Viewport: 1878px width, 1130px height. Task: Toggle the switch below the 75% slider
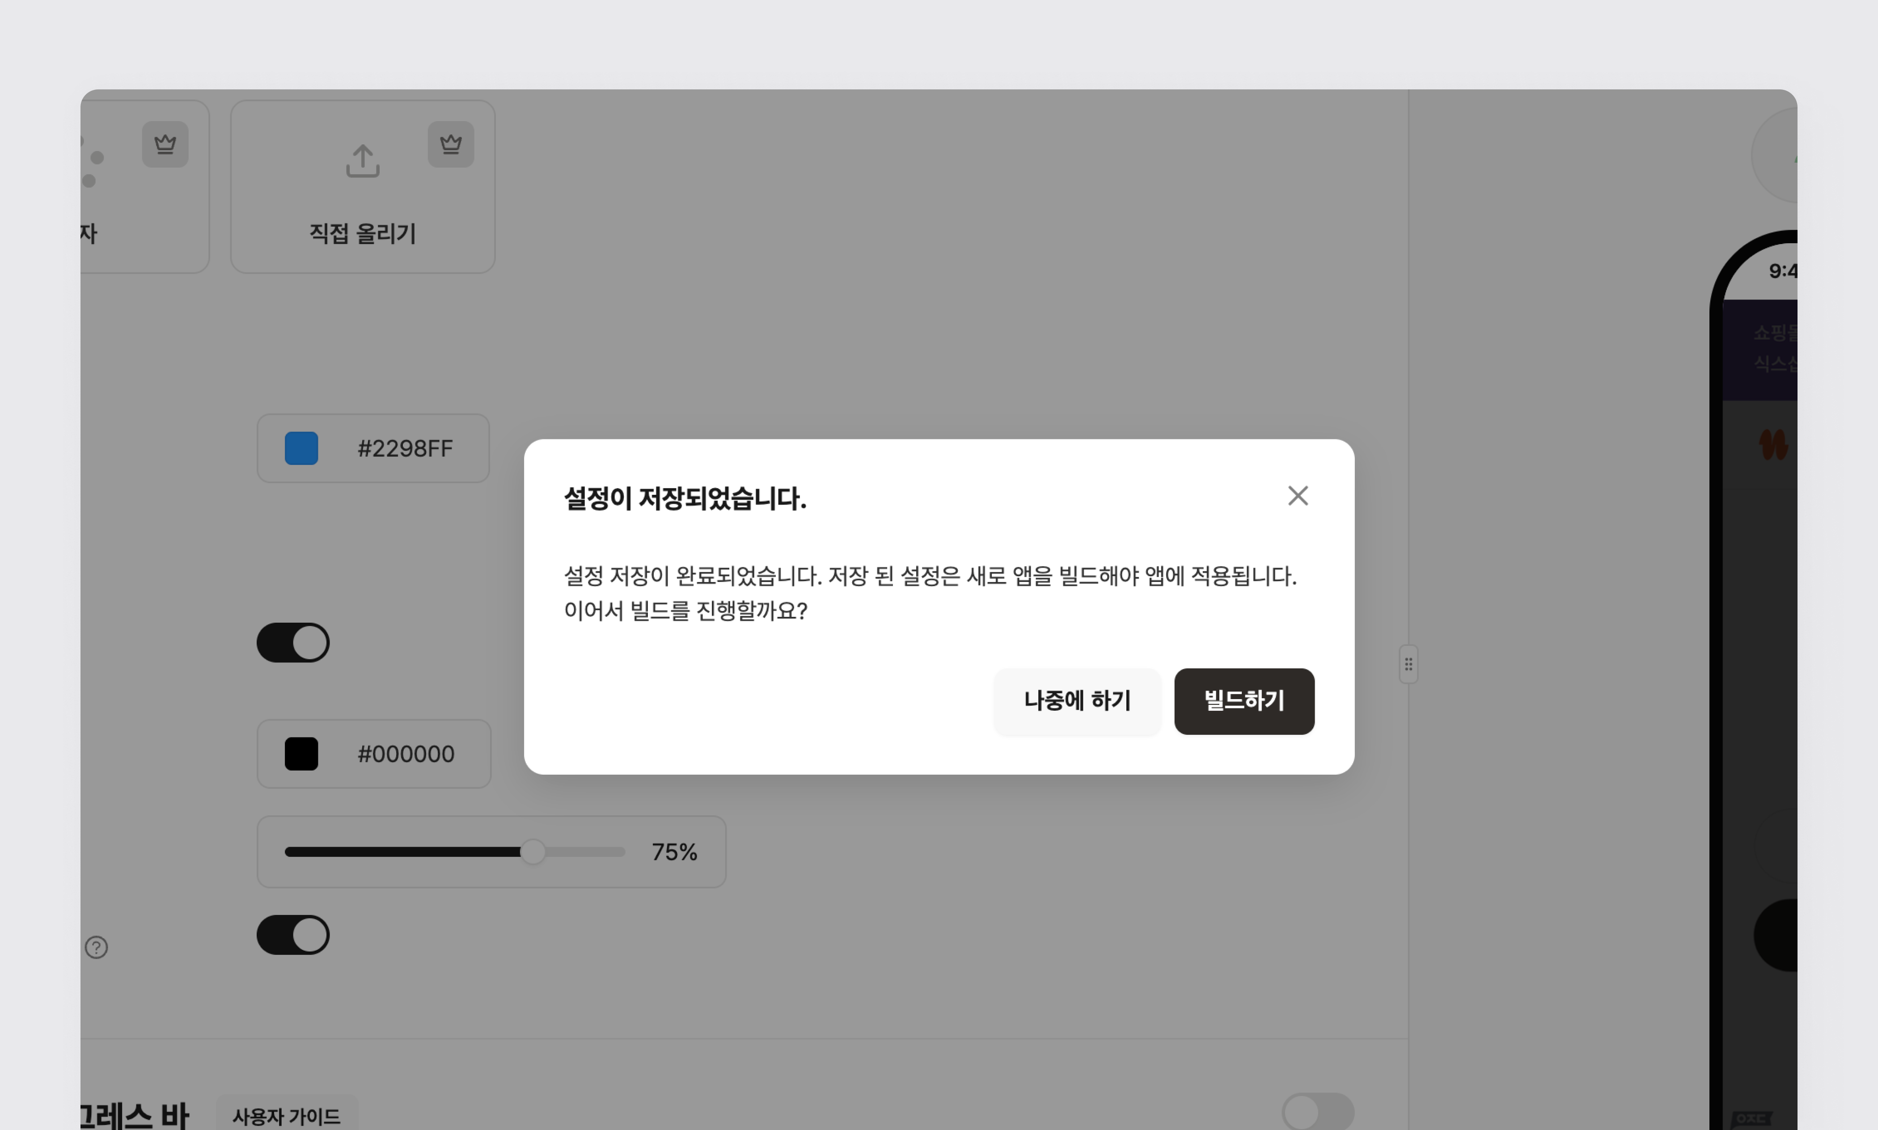[x=293, y=935]
